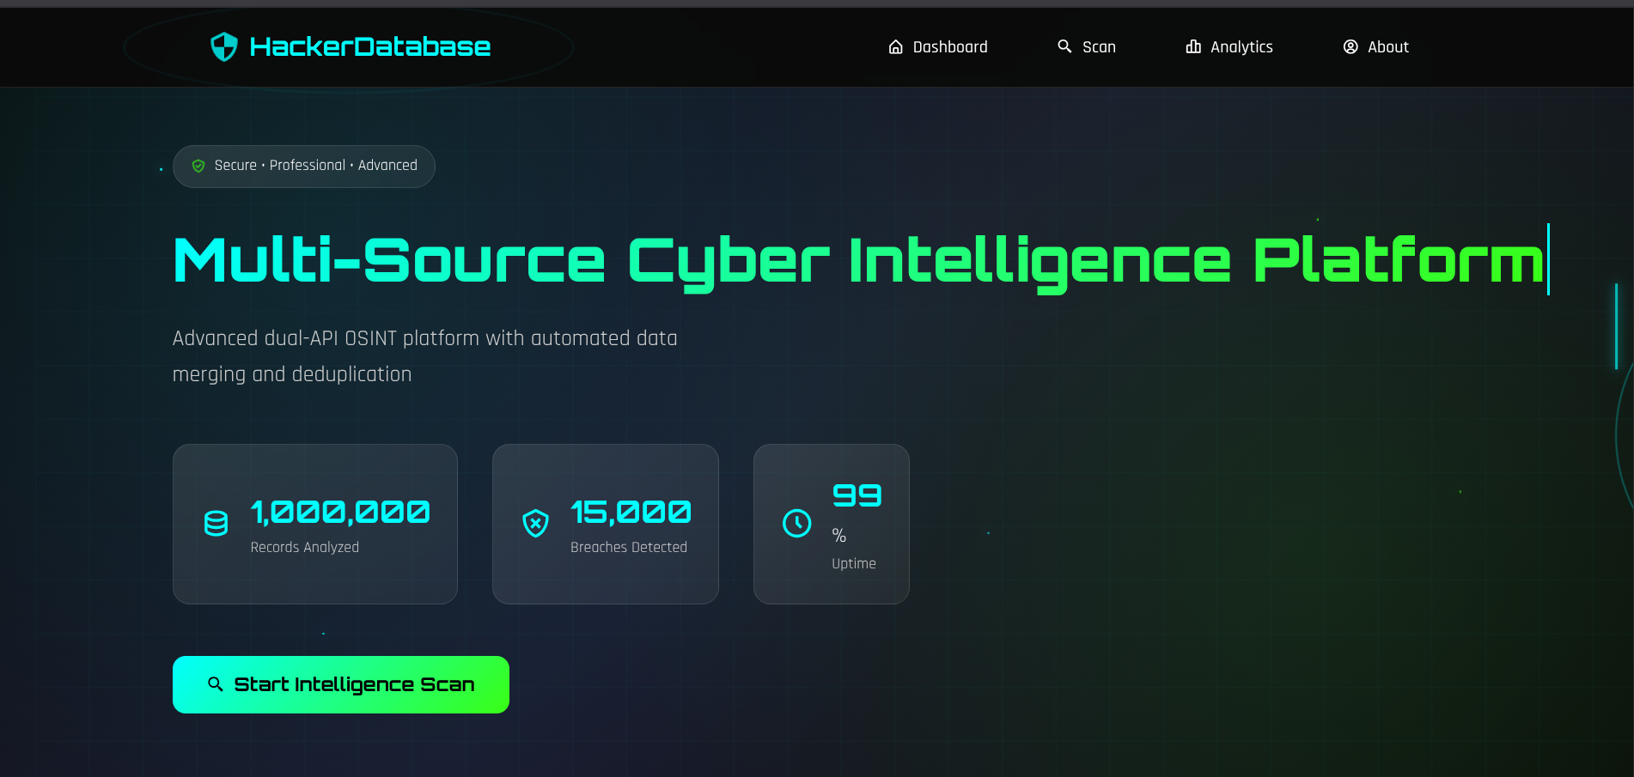Click the search icon inside Start Intelligence Scan button
Viewport: 1634px width, 777px height.
(216, 683)
